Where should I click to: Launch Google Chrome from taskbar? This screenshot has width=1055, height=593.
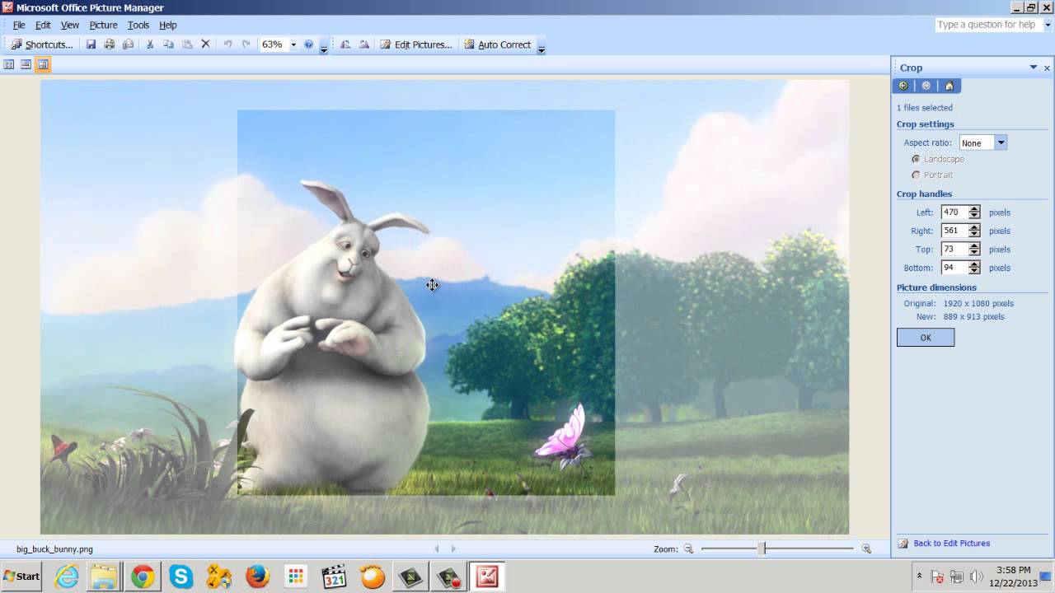pyautogui.click(x=143, y=577)
